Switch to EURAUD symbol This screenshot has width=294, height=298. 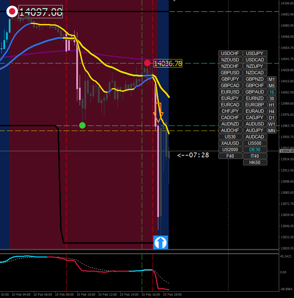tap(255, 111)
